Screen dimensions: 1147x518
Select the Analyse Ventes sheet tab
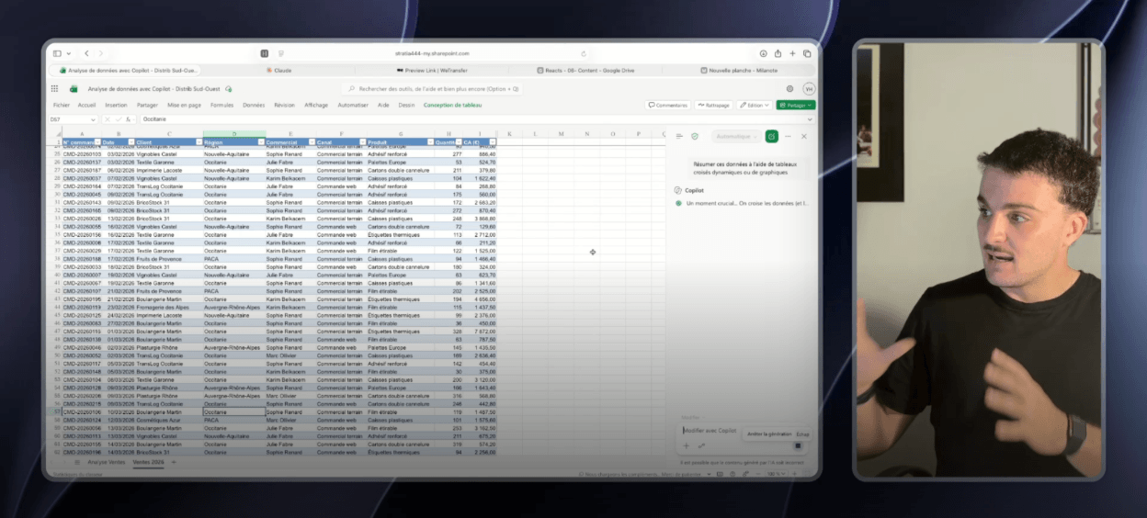[x=107, y=462]
